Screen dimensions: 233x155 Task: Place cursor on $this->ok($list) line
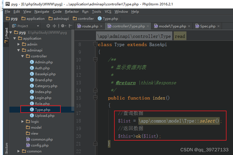click(139, 136)
